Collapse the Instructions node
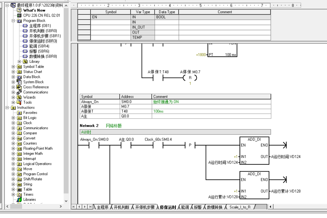The height and width of the screenshot is (218, 327). coord(7,107)
